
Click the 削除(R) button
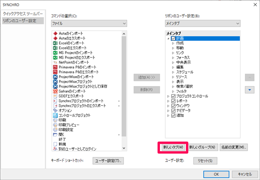pos(147,90)
